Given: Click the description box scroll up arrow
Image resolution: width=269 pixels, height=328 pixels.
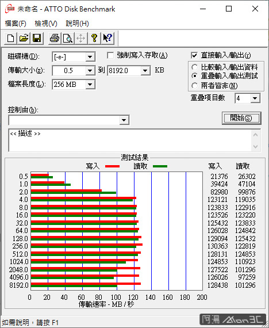Looking at the screenshot, I should (x=256, y=135).
